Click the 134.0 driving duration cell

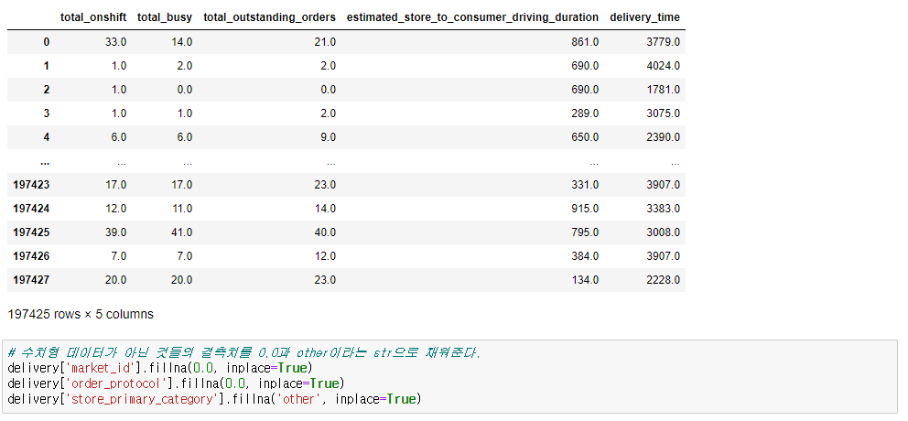[x=585, y=280]
